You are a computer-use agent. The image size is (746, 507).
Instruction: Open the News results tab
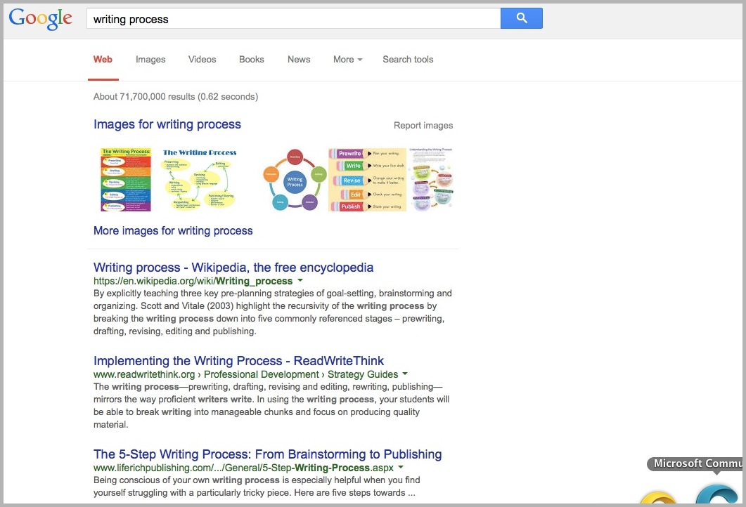coord(299,60)
